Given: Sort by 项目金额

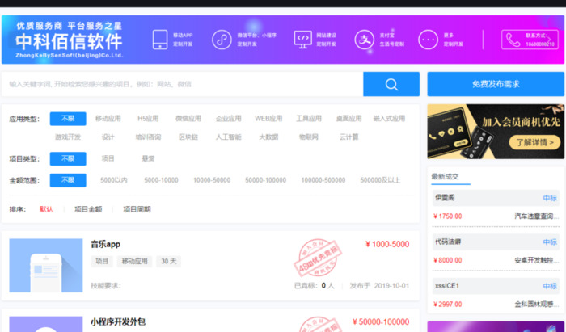Looking at the screenshot, I should pyautogui.click(x=88, y=209).
